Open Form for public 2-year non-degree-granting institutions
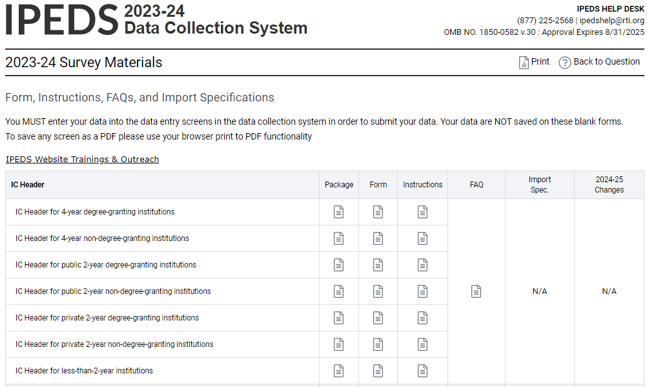This screenshot has width=647, height=387. (x=378, y=291)
